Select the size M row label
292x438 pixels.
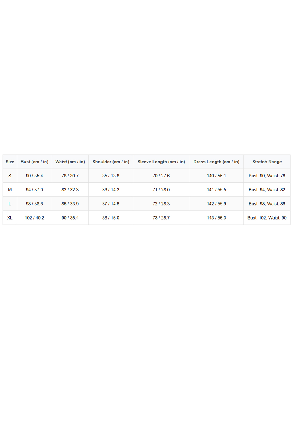[10, 189]
